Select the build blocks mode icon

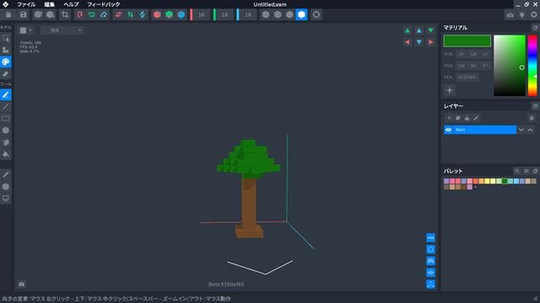(x=6, y=50)
